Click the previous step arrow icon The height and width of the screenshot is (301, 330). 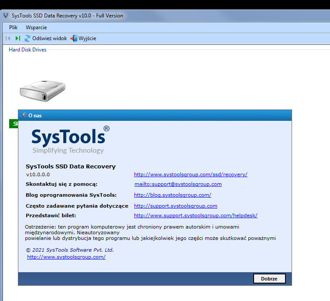tap(8, 38)
